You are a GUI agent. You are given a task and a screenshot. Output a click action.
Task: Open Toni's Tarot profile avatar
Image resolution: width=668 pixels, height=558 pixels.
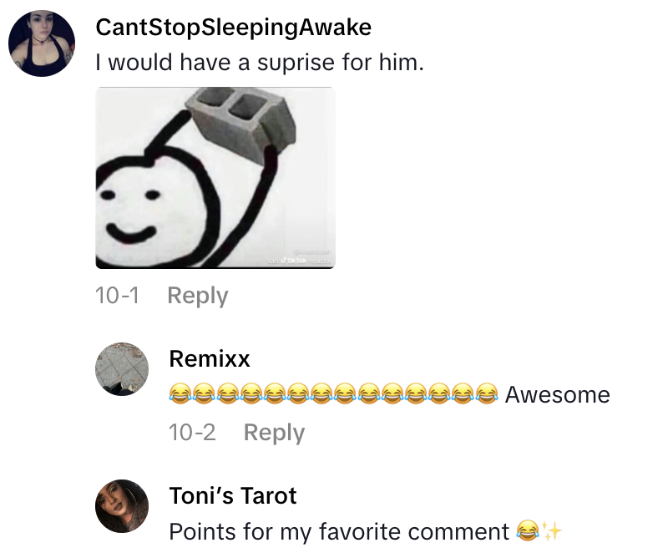pyautogui.click(x=122, y=504)
